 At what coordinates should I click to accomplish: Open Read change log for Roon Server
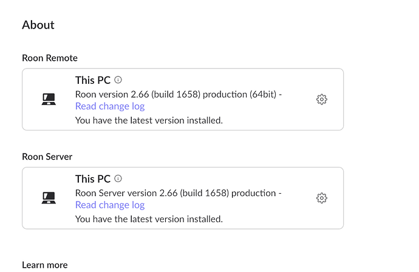(110, 205)
